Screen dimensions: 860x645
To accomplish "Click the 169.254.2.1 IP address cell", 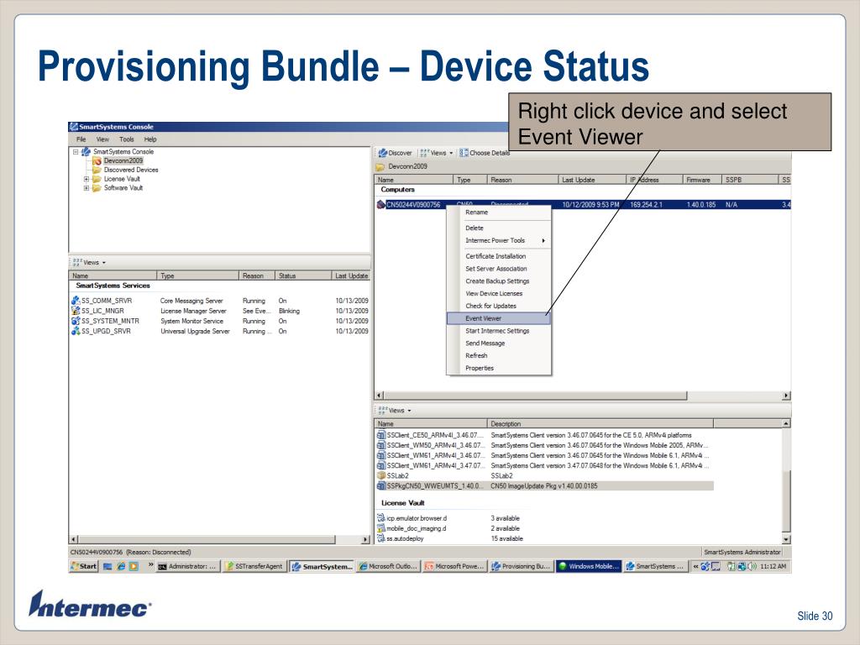I will [646, 205].
